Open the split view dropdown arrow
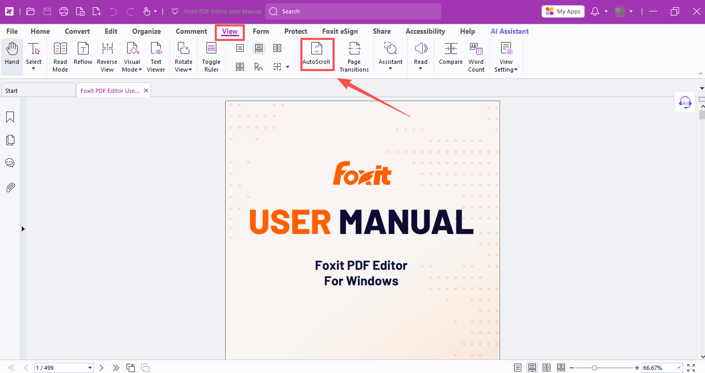 coord(288,67)
